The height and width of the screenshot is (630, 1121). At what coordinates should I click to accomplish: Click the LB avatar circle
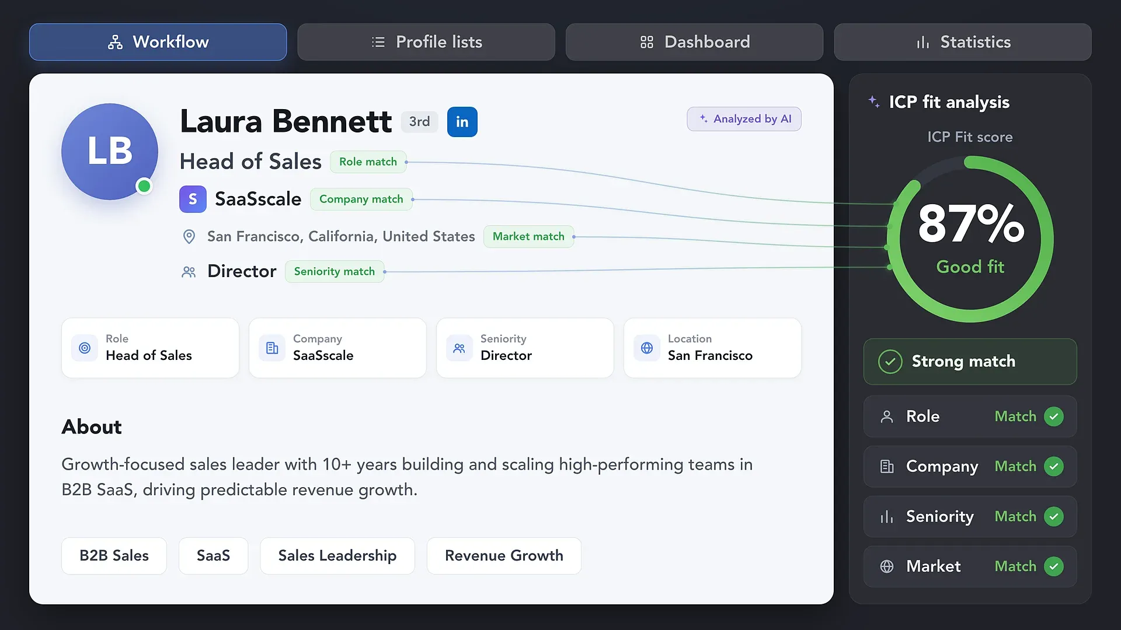tap(110, 152)
